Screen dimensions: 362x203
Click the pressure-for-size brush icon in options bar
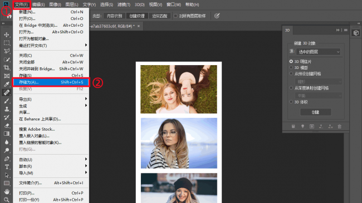[x=217, y=16]
